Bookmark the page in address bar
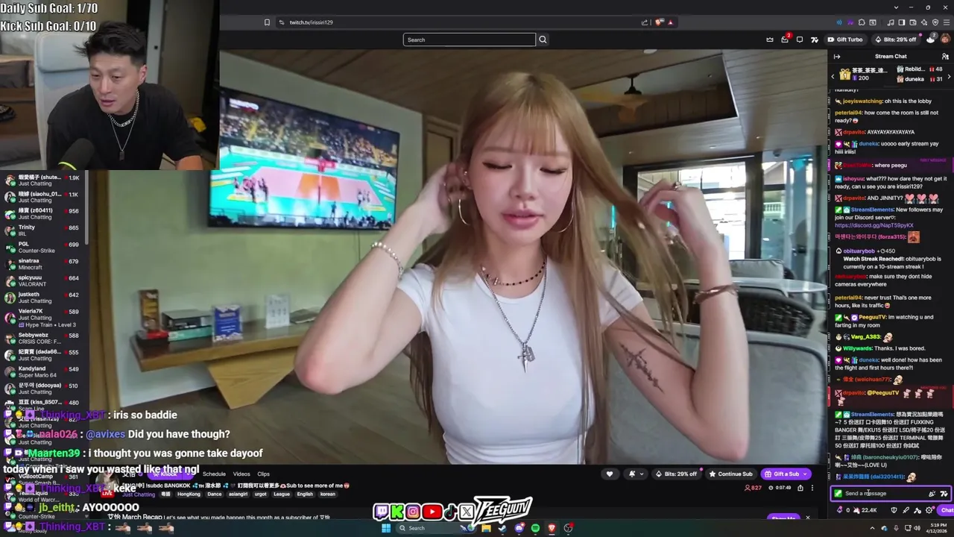Image resolution: width=954 pixels, height=537 pixels. click(267, 22)
